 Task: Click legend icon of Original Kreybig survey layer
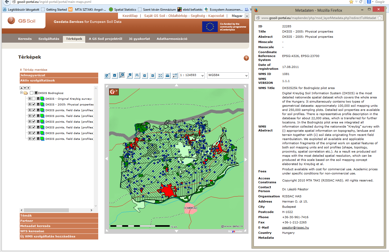[42, 99]
